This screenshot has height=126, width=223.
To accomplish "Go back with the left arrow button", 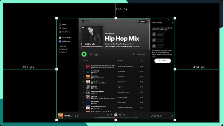I will click(x=83, y=21).
